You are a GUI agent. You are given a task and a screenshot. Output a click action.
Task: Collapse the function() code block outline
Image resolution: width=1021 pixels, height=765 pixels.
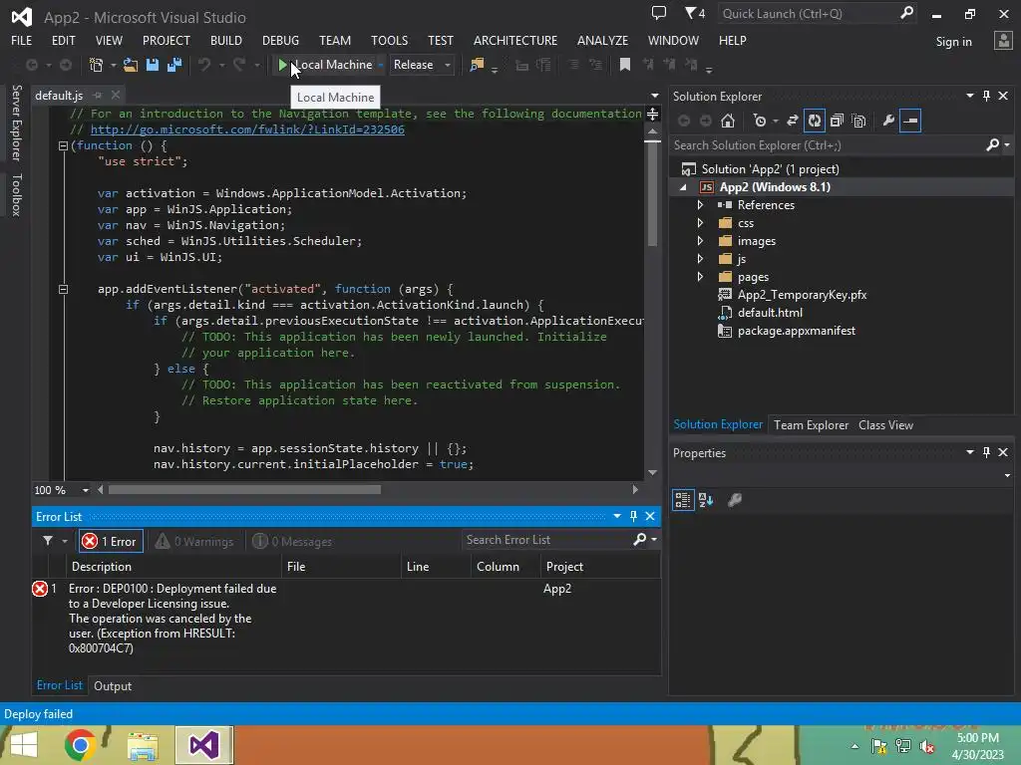(63, 145)
